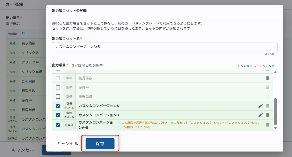
Task: Click the カスタムコンバージョンA item label
Action: click(99, 106)
